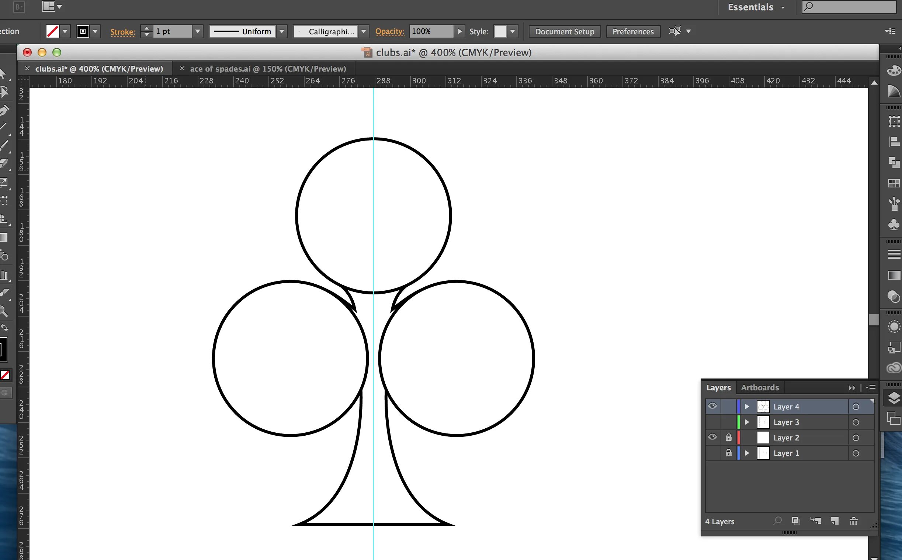Open the Symbols panel club icon
This screenshot has width=902, height=560.
click(x=894, y=225)
